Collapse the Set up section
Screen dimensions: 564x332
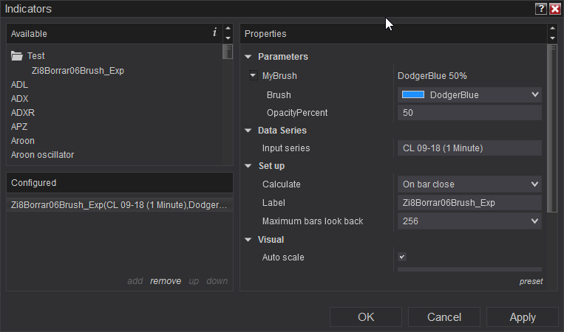click(x=248, y=166)
